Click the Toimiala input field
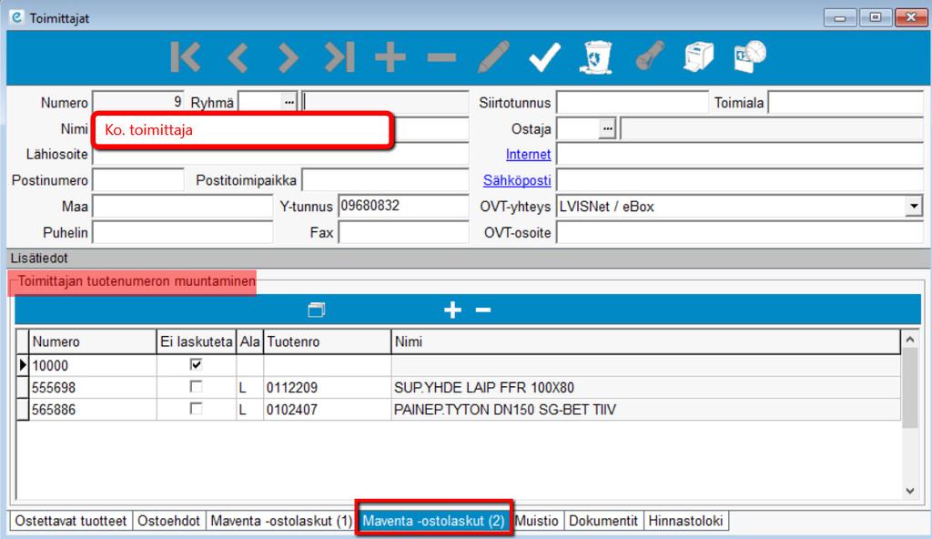Viewport: 932px width, 539px height. pos(846,102)
